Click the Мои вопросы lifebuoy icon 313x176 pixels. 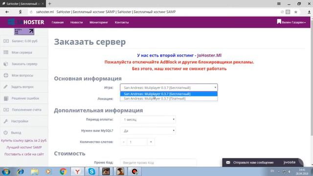6,75
